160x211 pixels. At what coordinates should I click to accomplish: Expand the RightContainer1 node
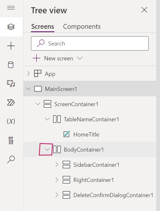coord(57,180)
